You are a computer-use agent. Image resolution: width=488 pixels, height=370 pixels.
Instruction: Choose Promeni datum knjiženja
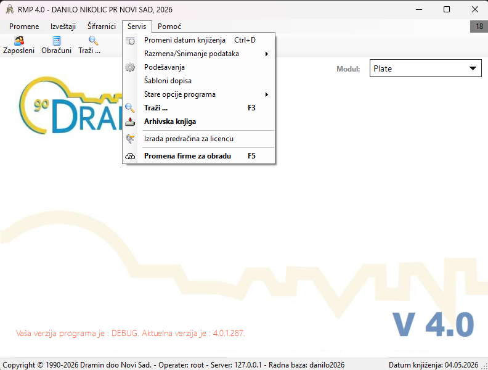[198, 40]
